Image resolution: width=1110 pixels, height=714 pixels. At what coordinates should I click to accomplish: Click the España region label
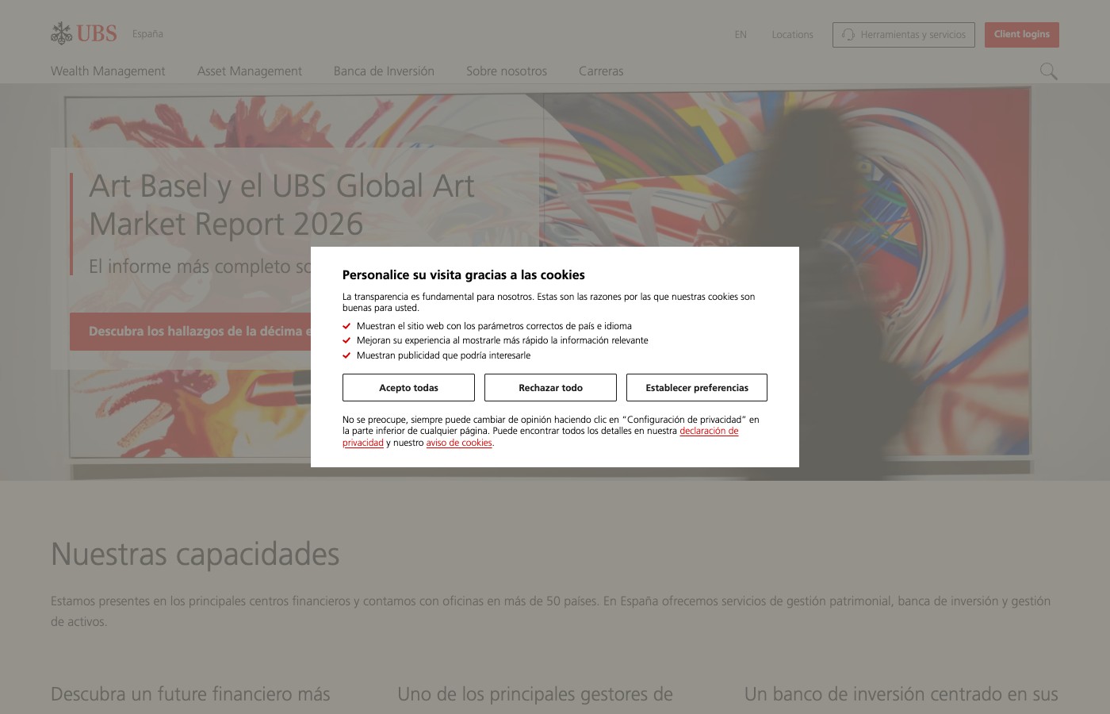[147, 34]
